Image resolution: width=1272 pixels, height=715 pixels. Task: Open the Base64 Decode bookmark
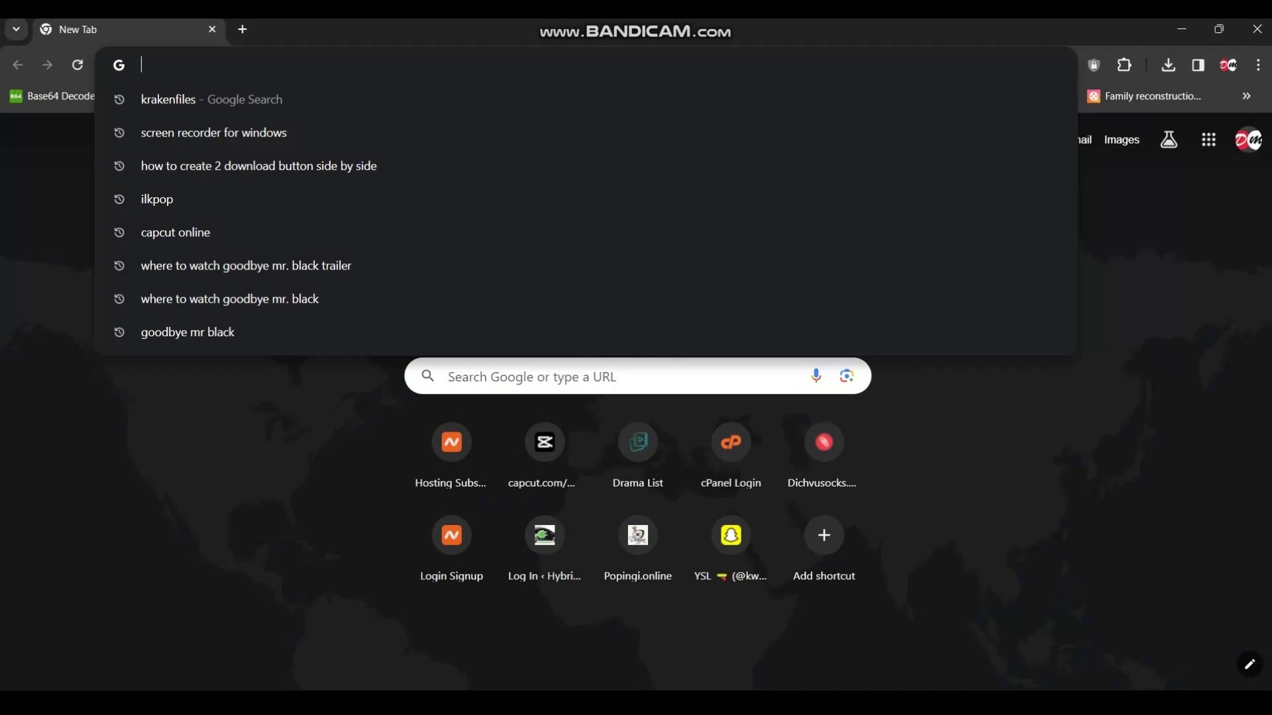(52, 95)
